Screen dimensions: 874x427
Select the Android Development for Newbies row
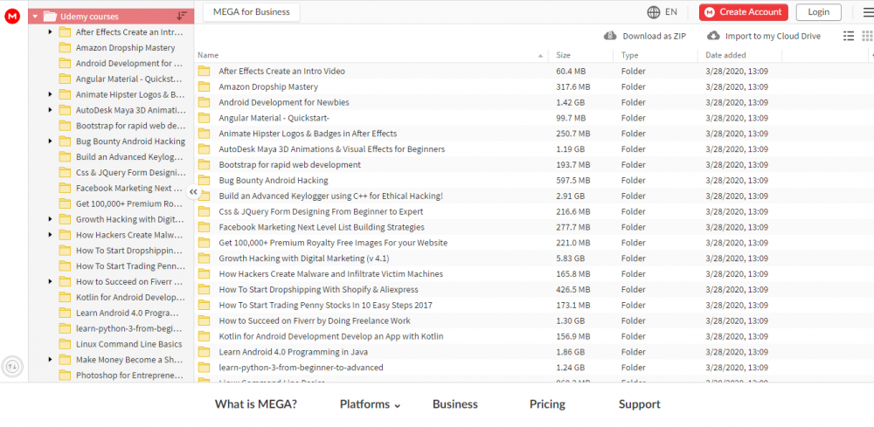tap(533, 102)
